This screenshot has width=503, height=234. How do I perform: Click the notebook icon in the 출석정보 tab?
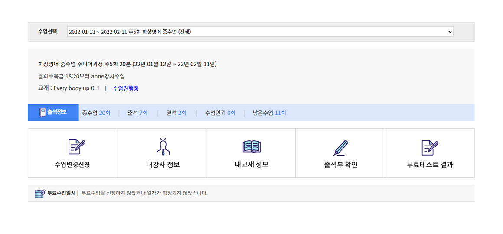42,112
